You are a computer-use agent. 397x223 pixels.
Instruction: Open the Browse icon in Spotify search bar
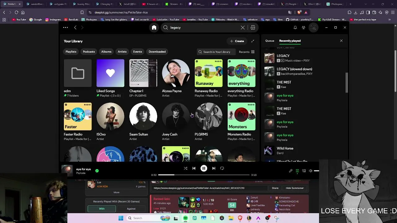coord(253,28)
